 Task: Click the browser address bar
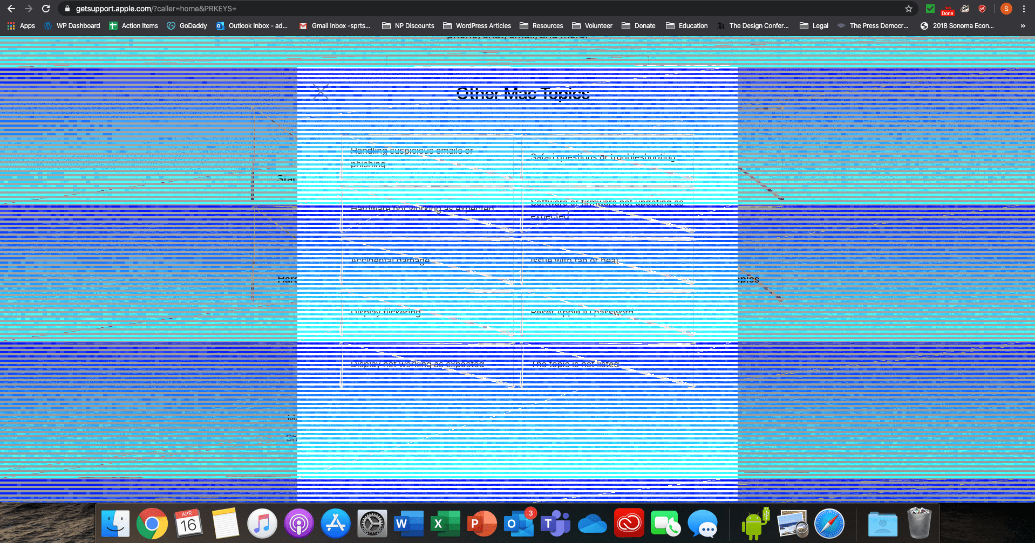click(216, 9)
